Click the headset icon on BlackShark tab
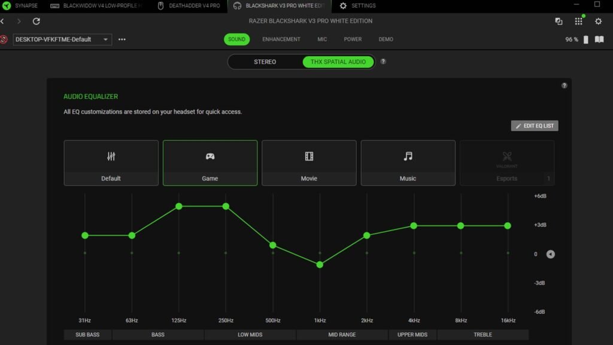The image size is (613, 345). (x=237, y=5)
